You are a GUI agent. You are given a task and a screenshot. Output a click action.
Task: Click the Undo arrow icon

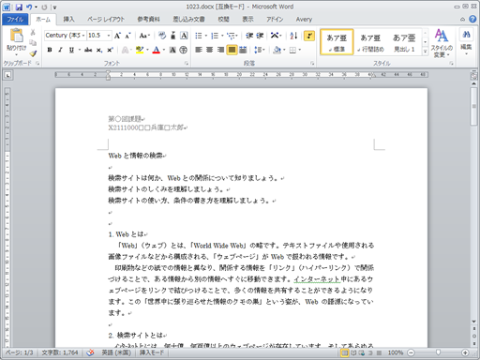point(29,7)
